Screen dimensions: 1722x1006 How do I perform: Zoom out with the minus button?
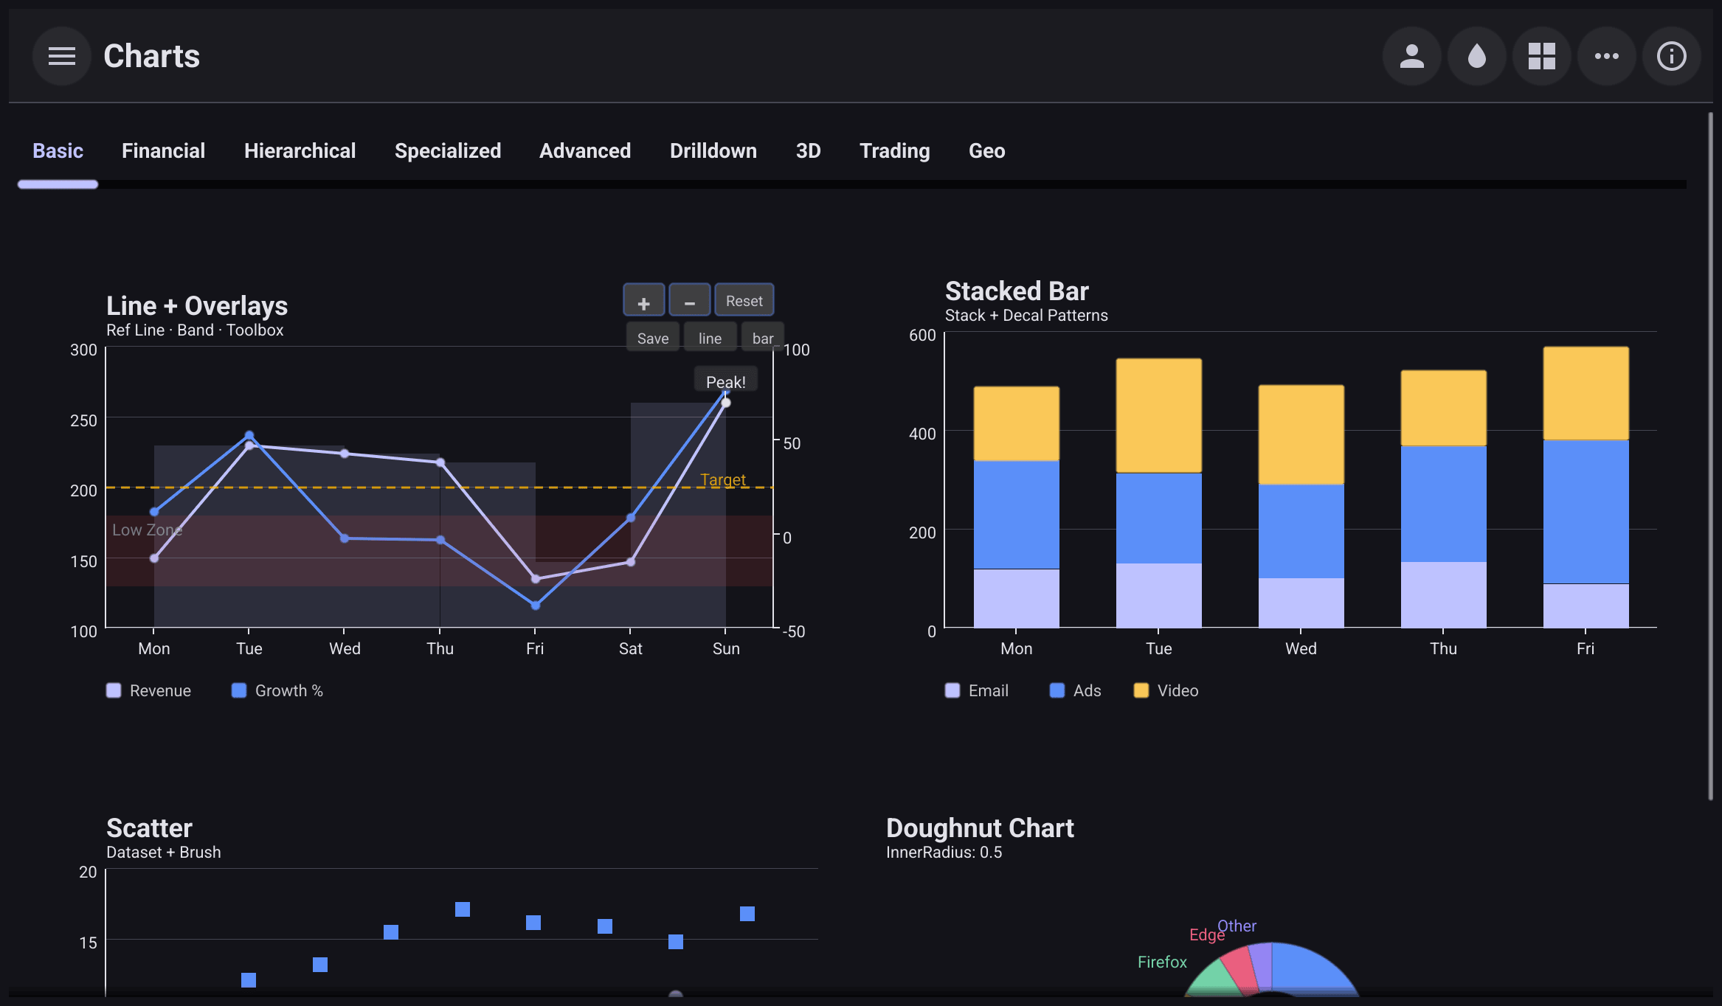[x=690, y=301]
